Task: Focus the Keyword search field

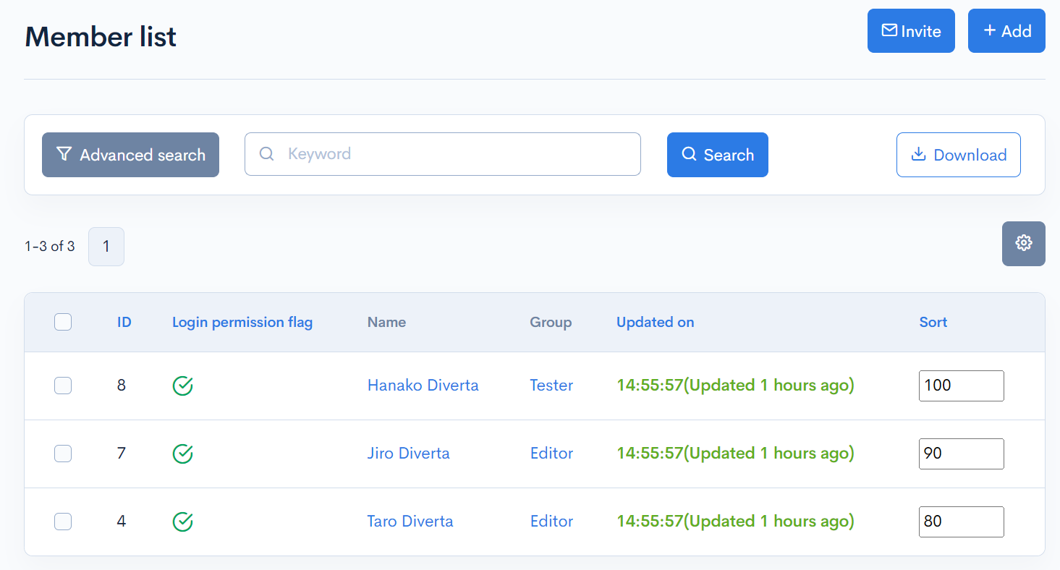Action: 443,154
